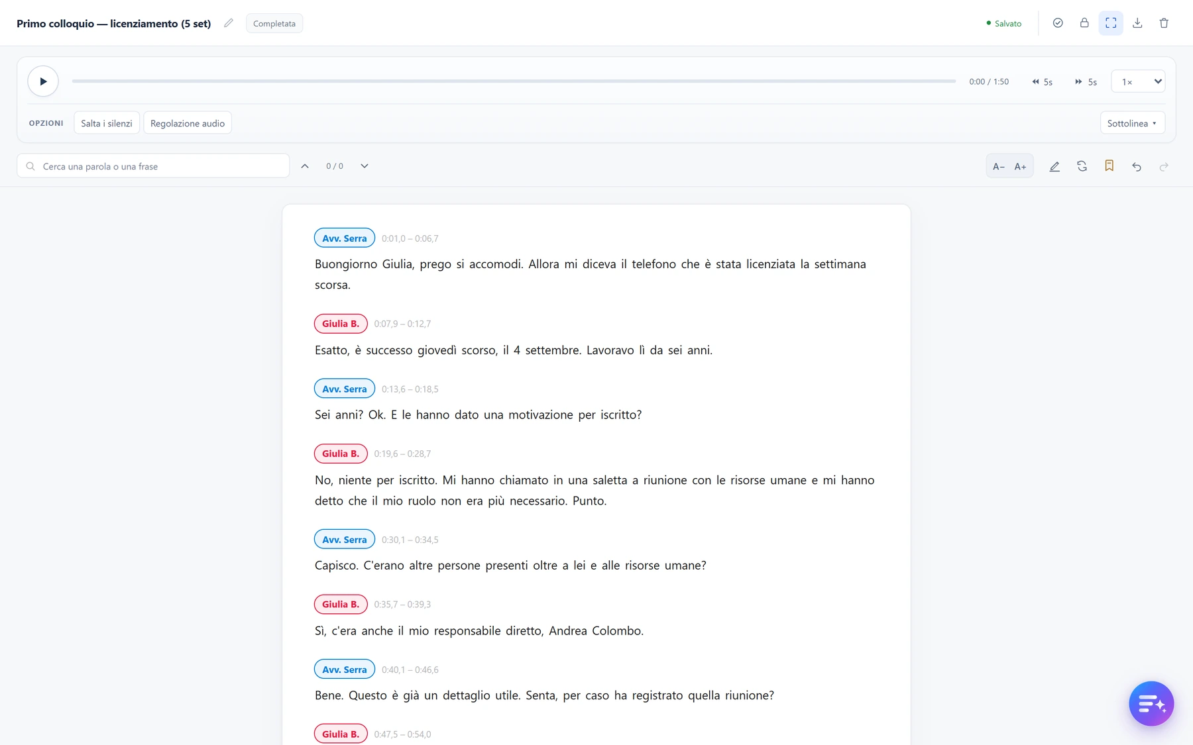Go to next search result chevron
The width and height of the screenshot is (1193, 745).
click(365, 166)
